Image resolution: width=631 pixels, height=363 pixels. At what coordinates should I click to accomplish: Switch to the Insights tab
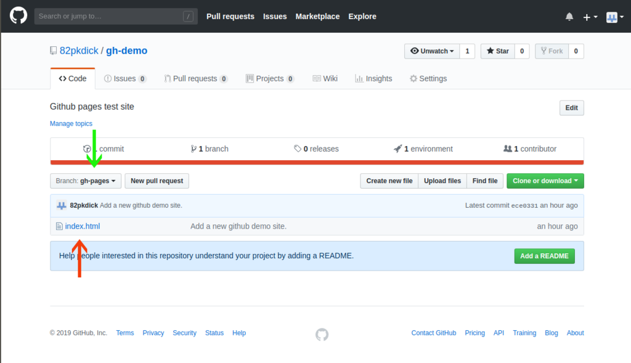pyautogui.click(x=373, y=78)
